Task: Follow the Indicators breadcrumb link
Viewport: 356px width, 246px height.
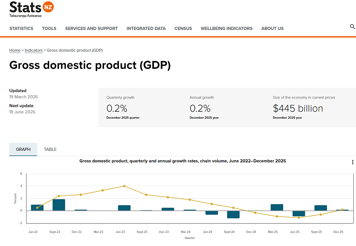Action: tap(34, 50)
